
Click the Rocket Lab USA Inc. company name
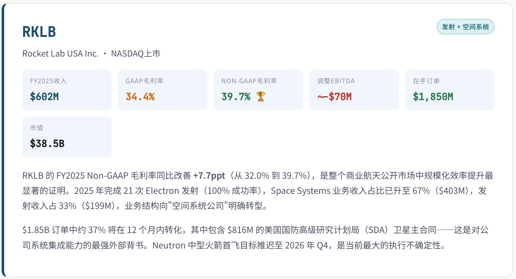[60, 54]
